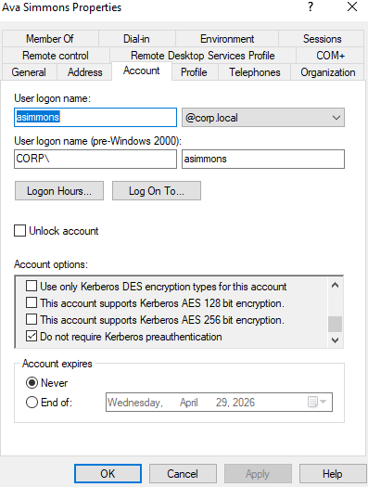
Task: Check the Unlock account checkbox
Action: pos(19,231)
